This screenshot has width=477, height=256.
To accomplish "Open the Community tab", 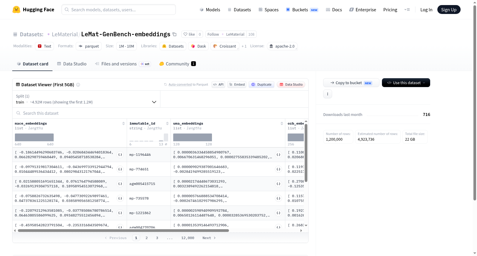I will [177, 64].
